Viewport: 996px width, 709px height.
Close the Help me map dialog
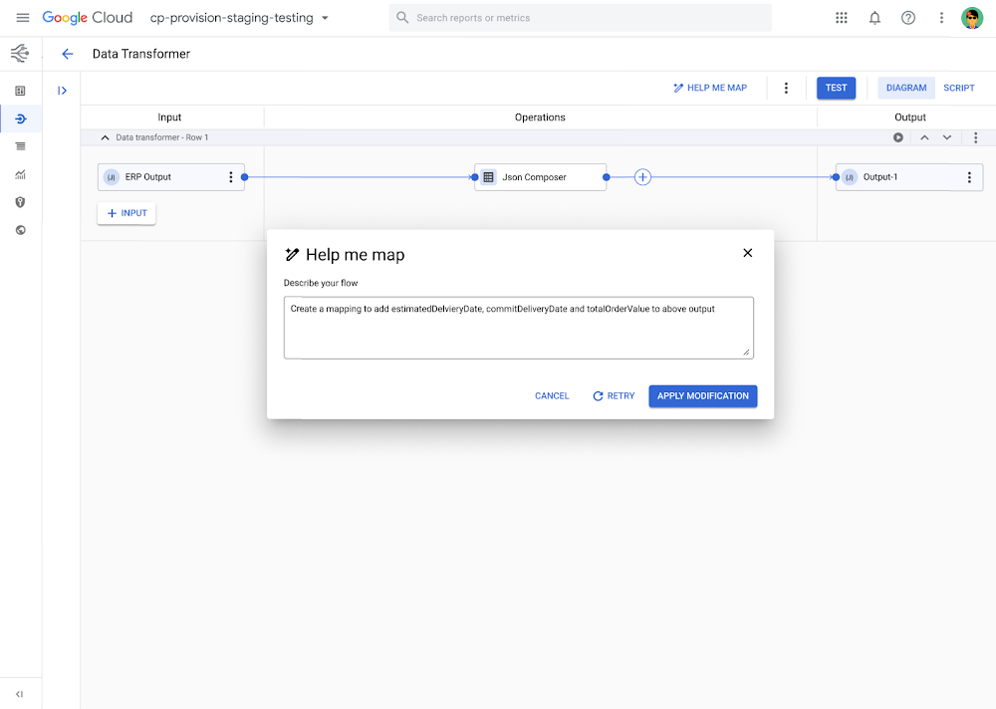[748, 253]
